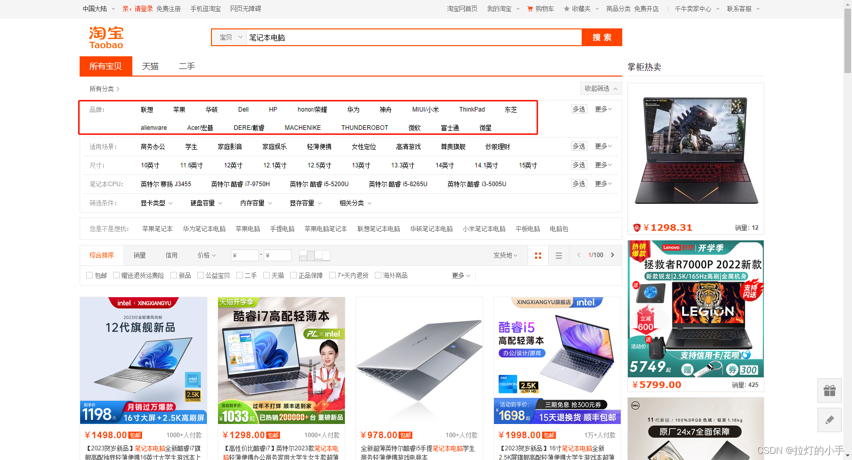Open the 我的淘宝 menu
The width and height of the screenshot is (852, 460).
[503, 9]
